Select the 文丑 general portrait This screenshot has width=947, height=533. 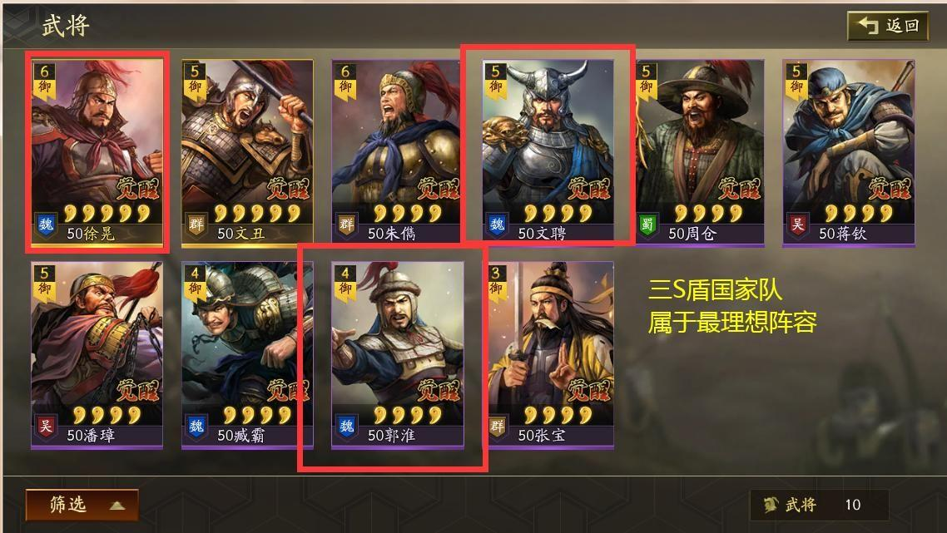pos(248,152)
